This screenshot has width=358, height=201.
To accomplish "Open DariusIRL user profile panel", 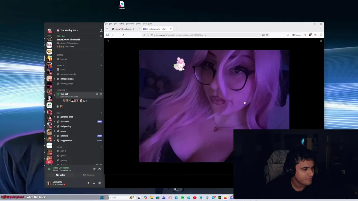I will click(x=58, y=183).
